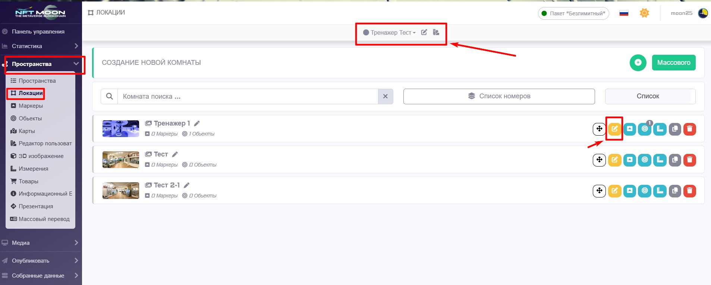The image size is (711, 285).
Task: Open objects target button for Тренажер 1
Action: pos(645,129)
